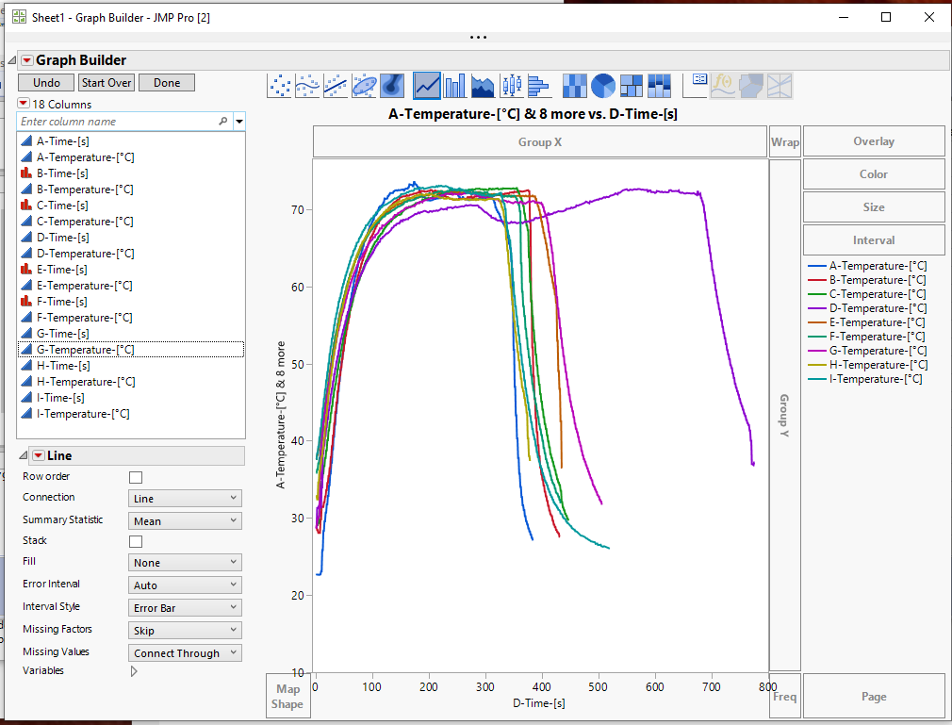
Task: Check the Stack option
Action: click(135, 540)
